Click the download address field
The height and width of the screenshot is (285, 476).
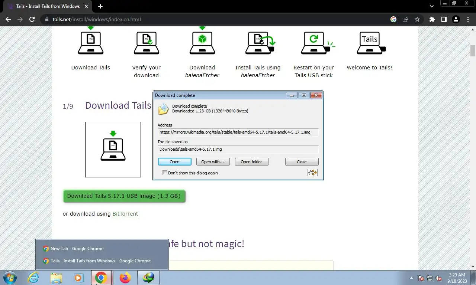pos(238,132)
